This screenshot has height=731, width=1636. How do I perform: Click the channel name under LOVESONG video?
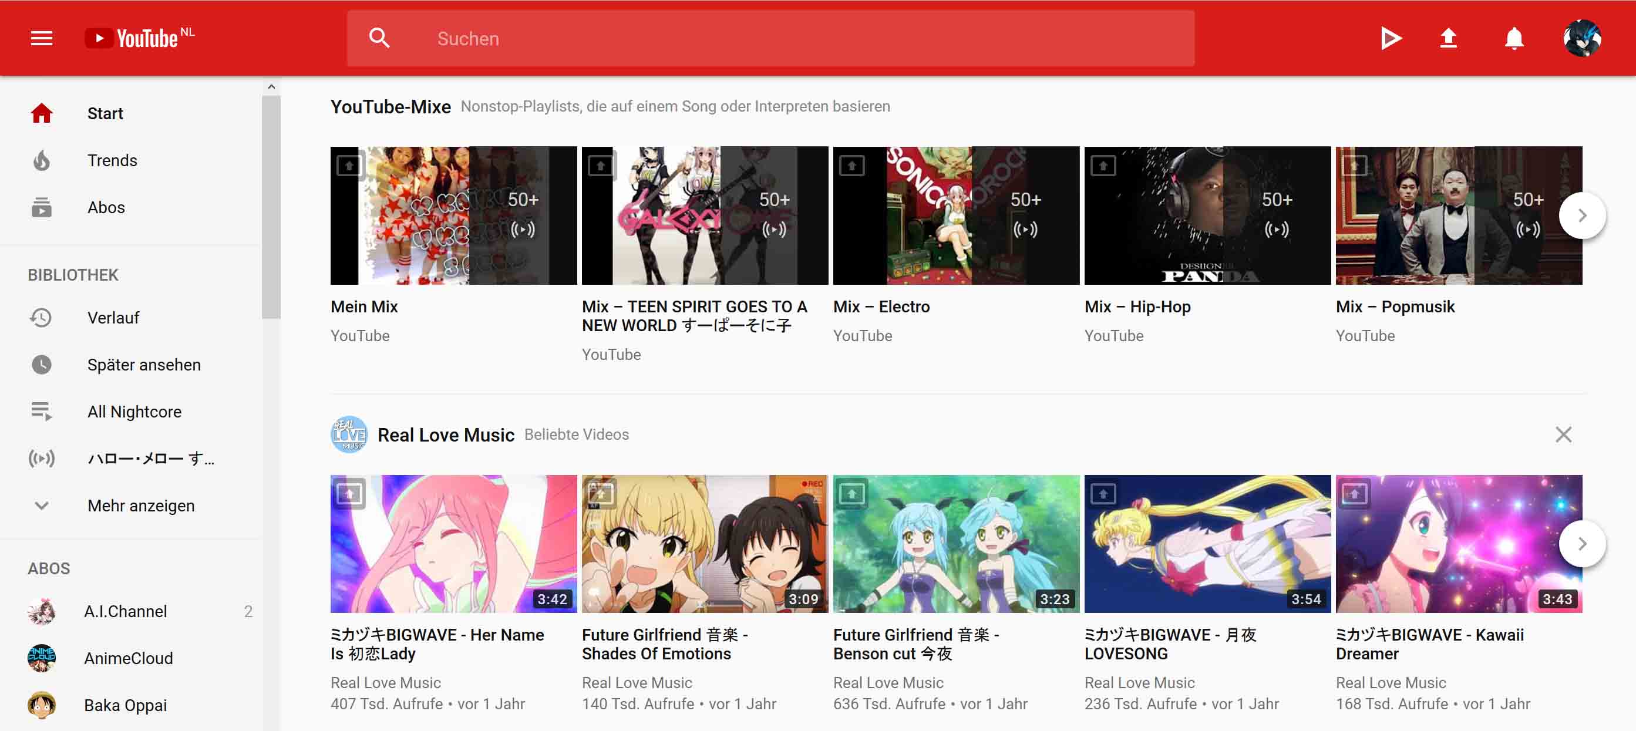click(x=1139, y=683)
